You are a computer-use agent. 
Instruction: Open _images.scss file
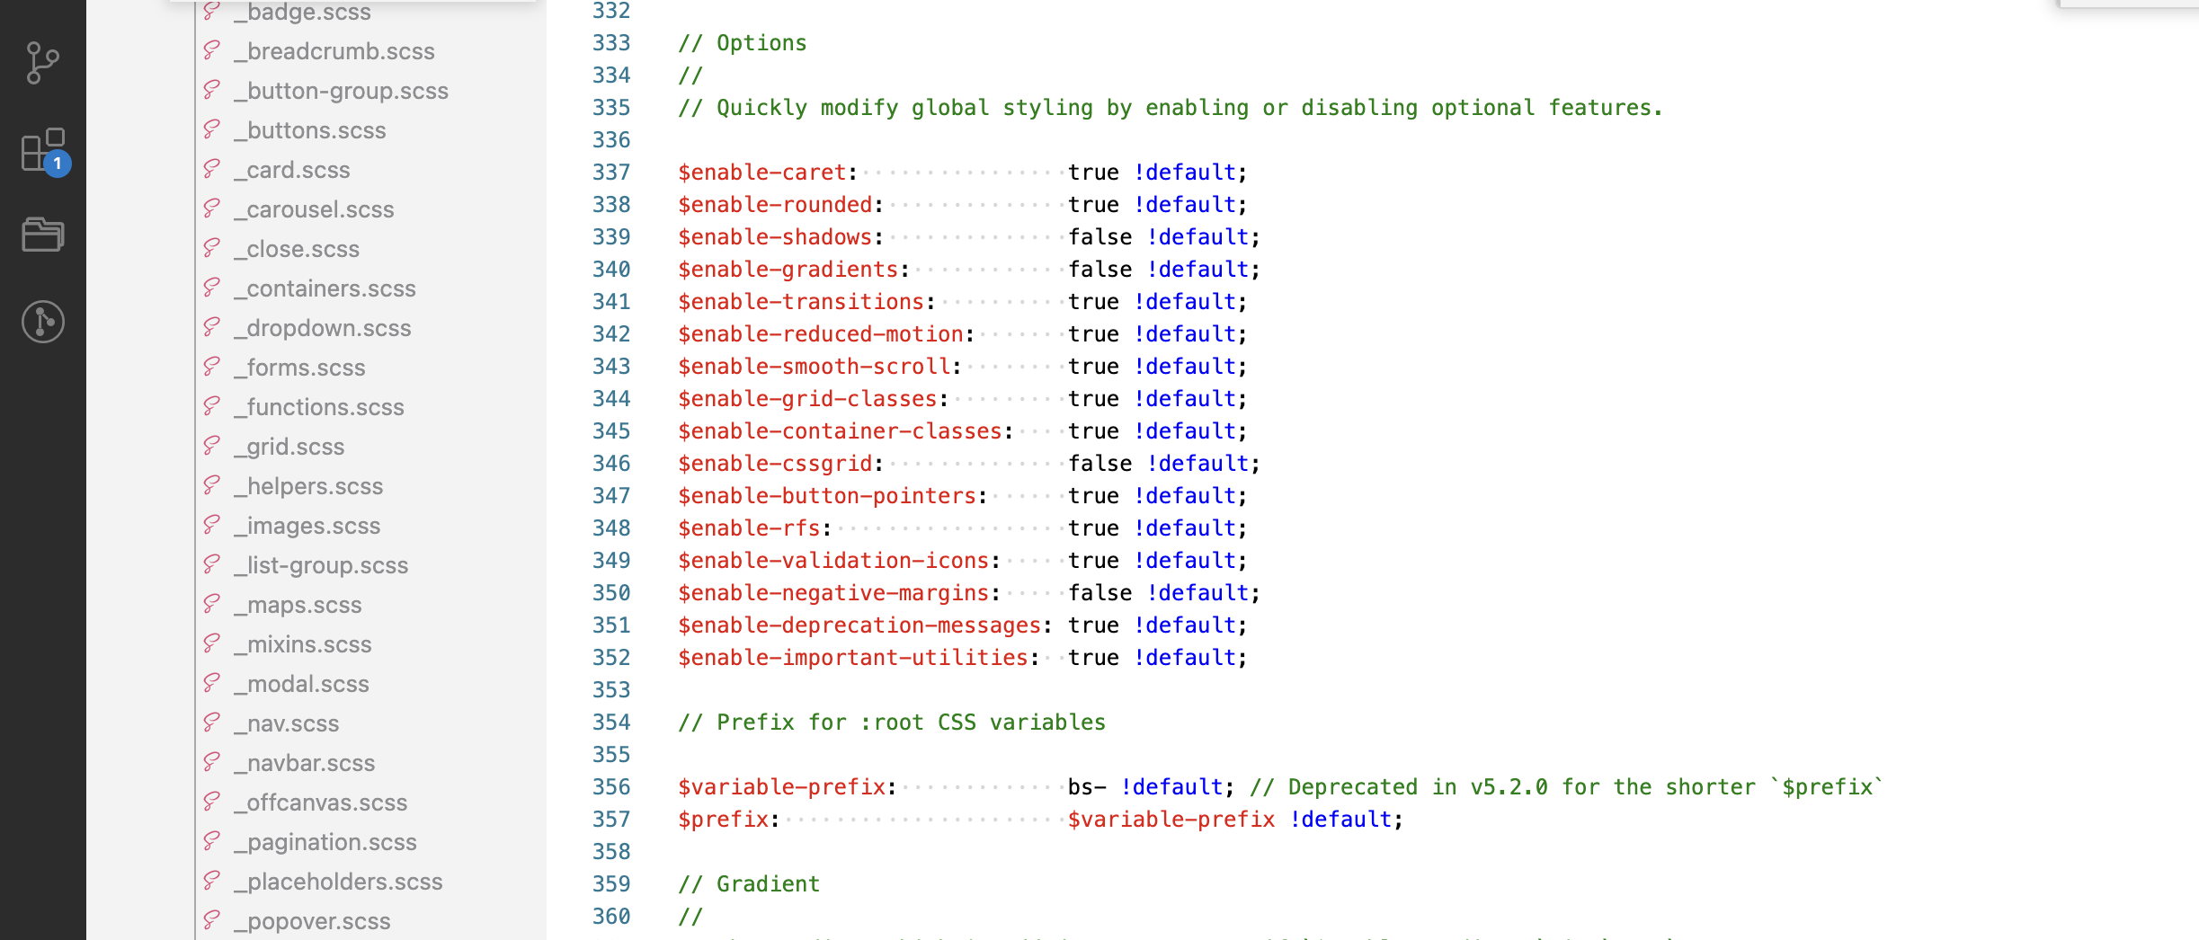coord(307,526)
